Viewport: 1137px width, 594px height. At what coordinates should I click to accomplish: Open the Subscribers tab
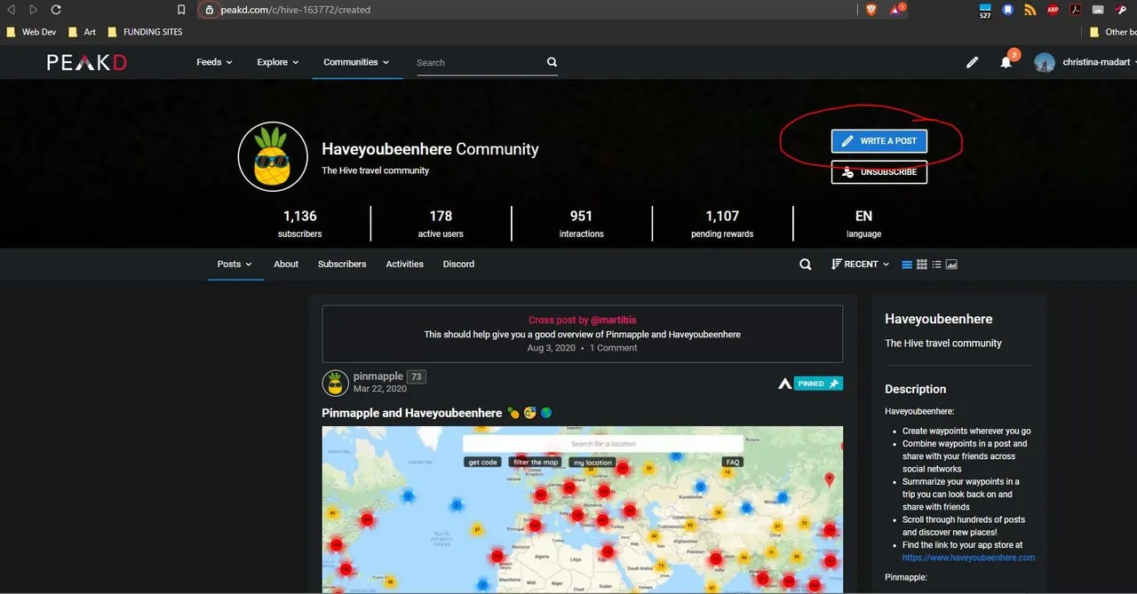point(342,264)
